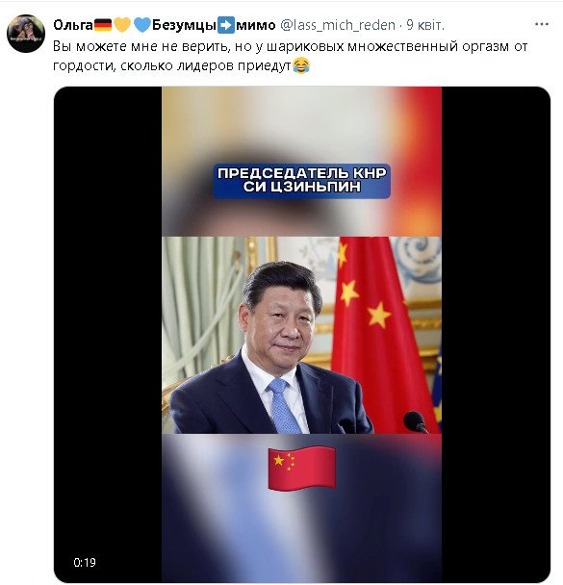563x585 pixels.
Task: Open the tweet via the "9 квіт." date
Action: [425, 25]
